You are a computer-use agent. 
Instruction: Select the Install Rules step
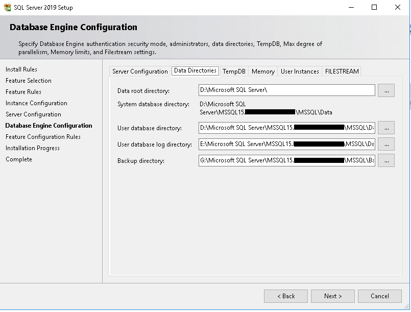[21, 69]
